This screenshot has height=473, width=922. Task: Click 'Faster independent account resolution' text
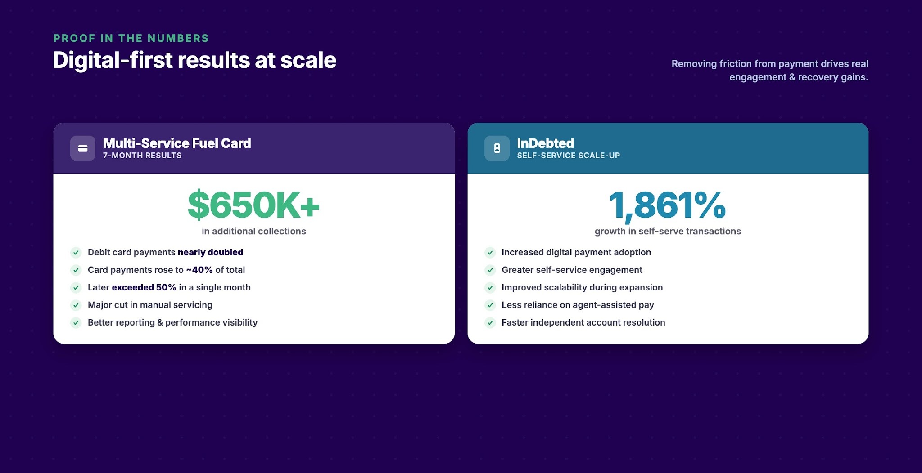tap(583, 322)
